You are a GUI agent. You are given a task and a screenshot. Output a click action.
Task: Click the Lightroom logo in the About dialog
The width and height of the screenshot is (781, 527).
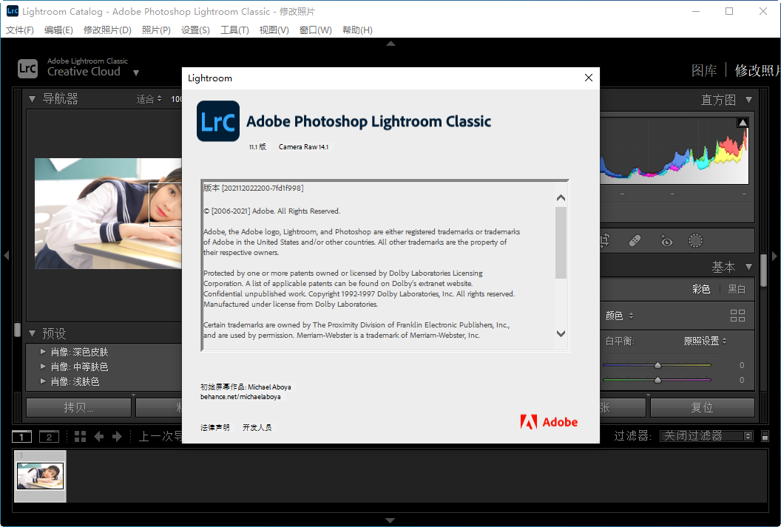[x=217, y=121]
